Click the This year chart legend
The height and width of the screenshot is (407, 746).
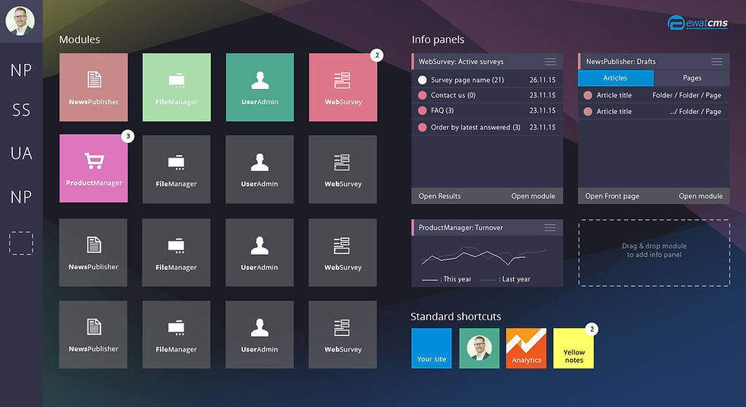click(446, 279)
